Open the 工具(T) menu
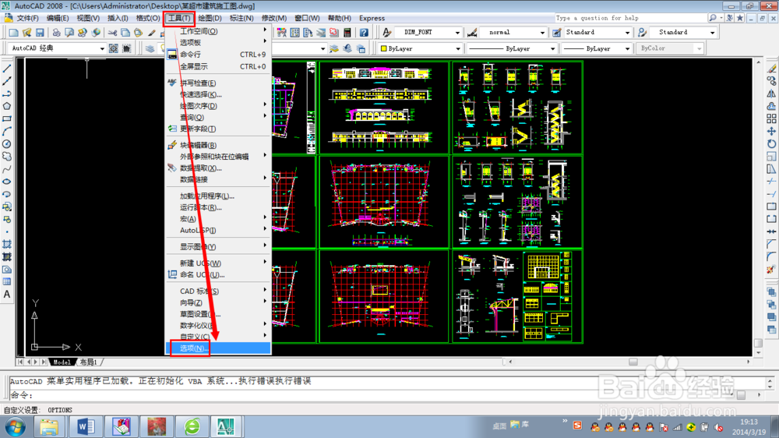Image resolution: width=779 pixels, height=438 pixels. click(179, 18)
